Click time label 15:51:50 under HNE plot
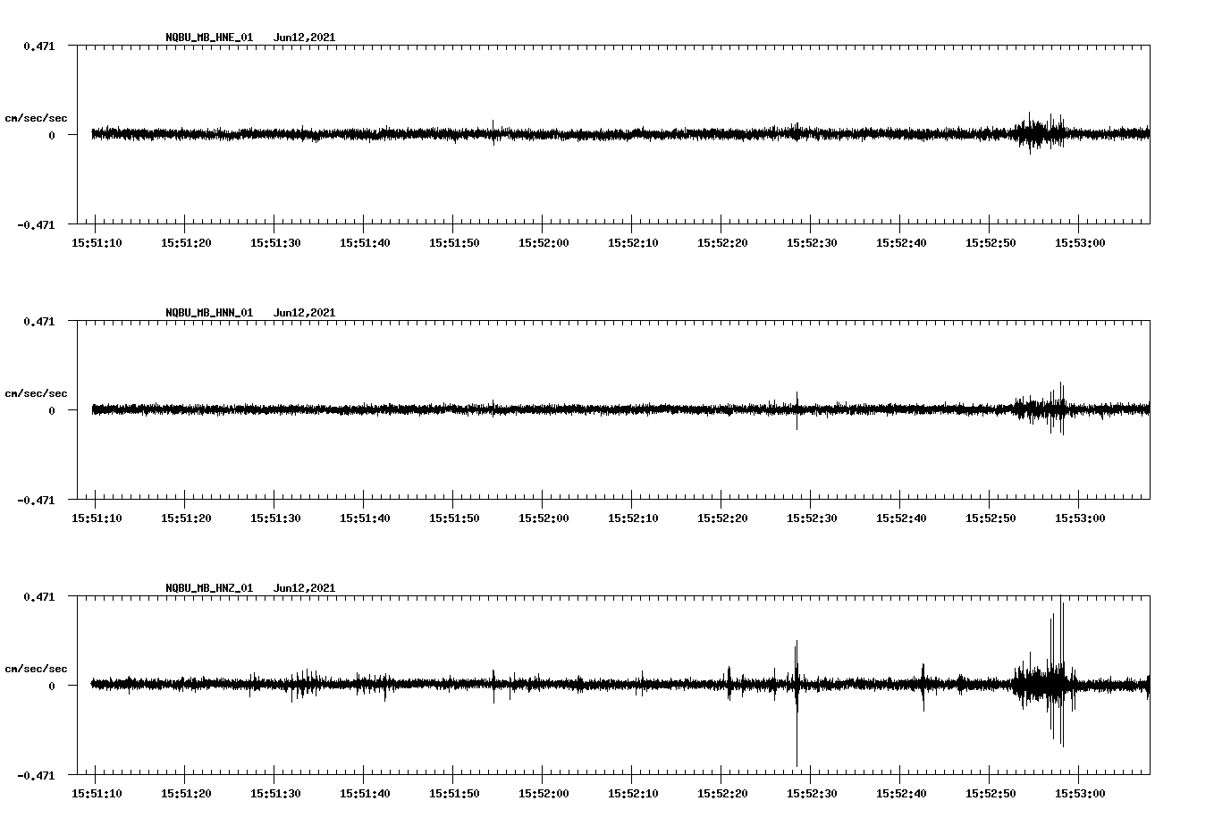The height and width of the screenshot is (826, 1214). (454, 243)
